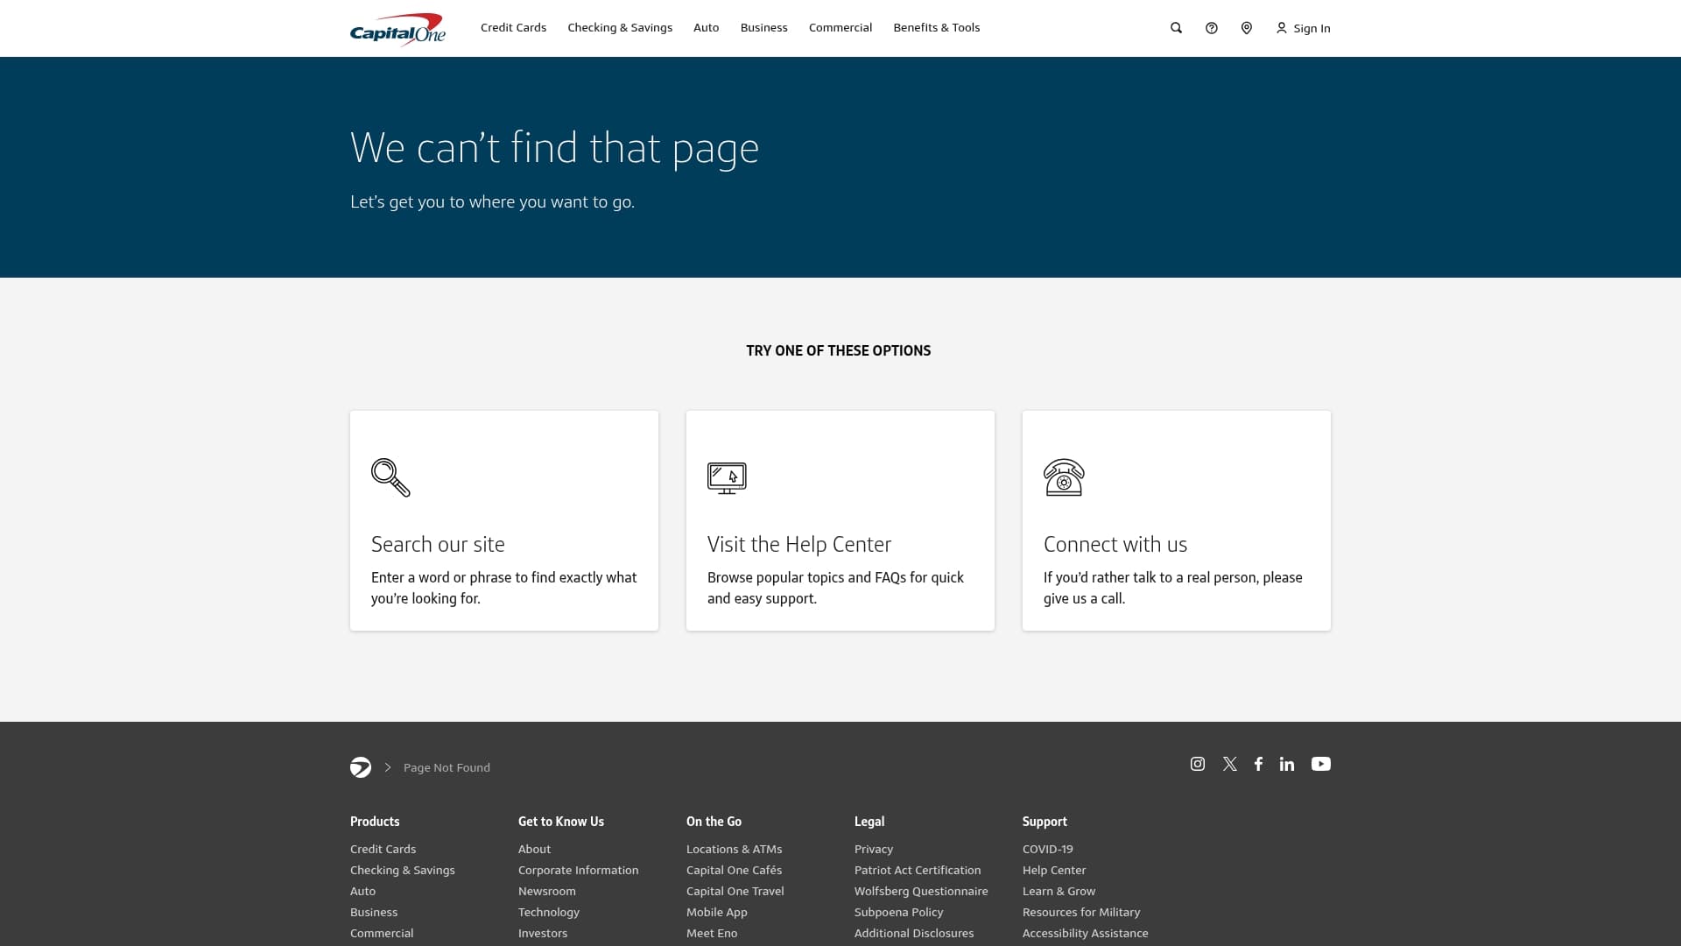1681x946 pixels.
Task: Click the footer Capital One swoosh icon
Action: tap(361, 767)
